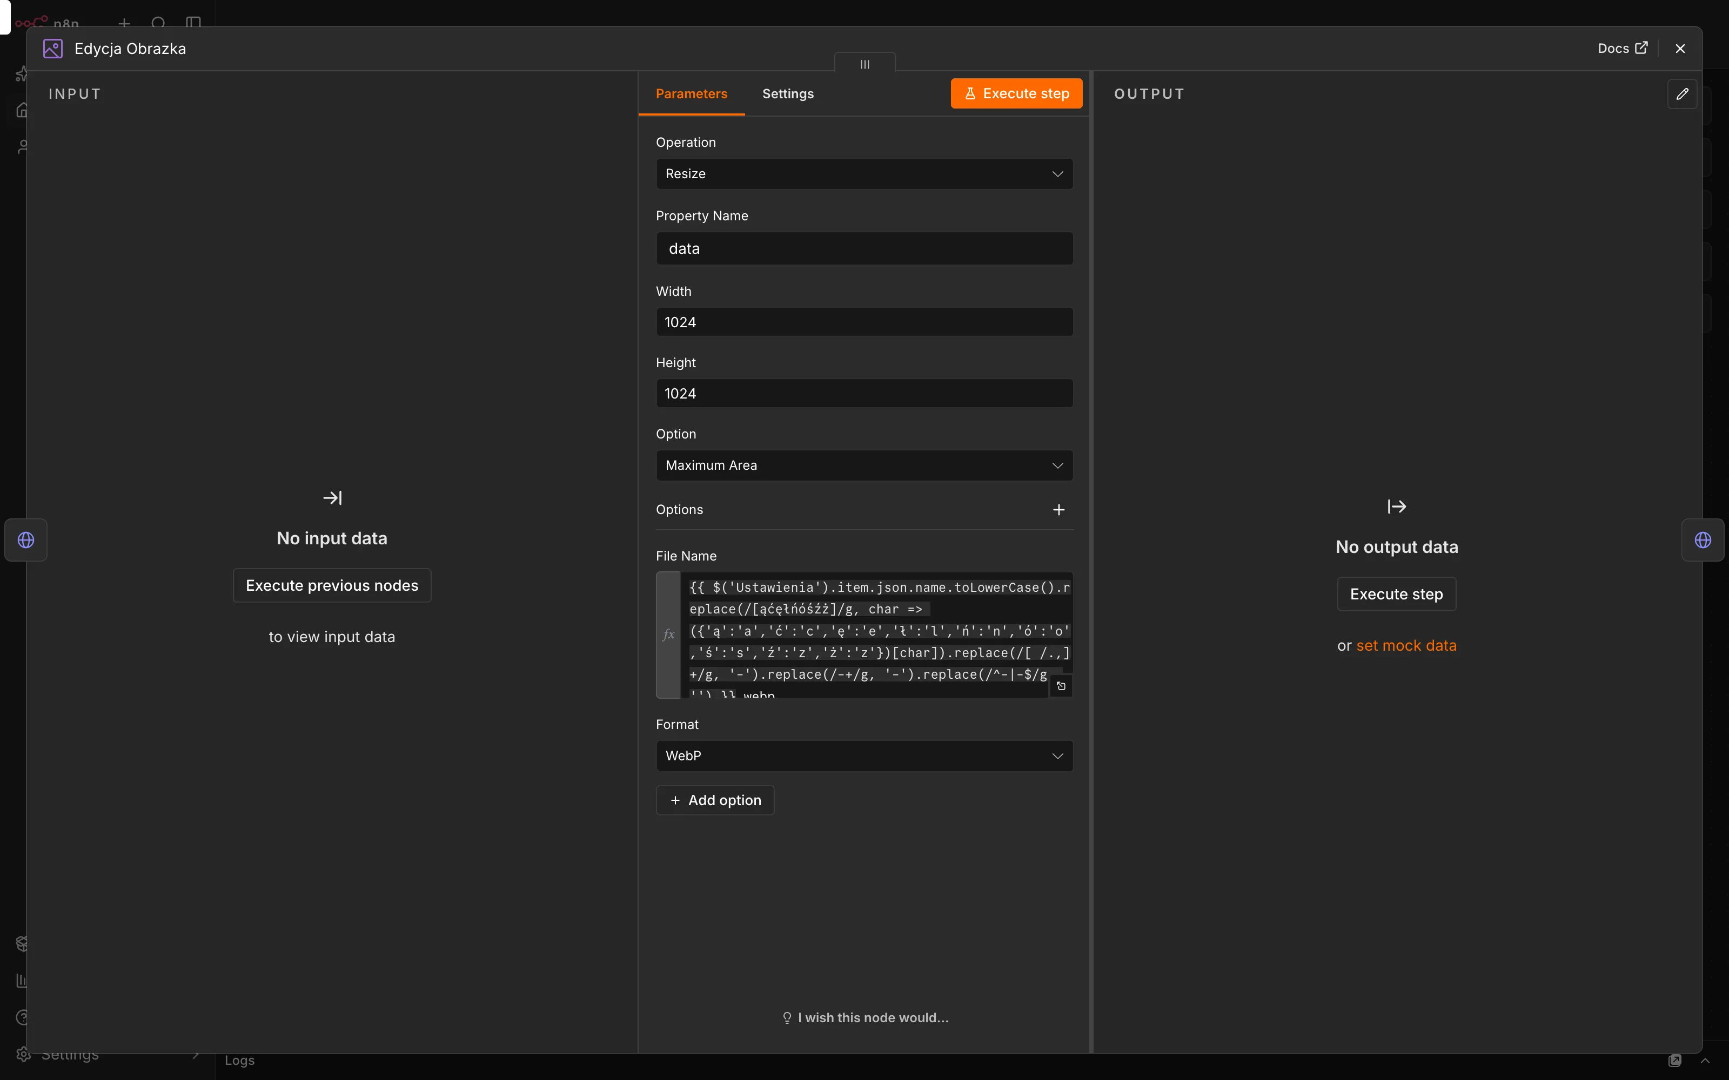Viewport: 1729px width, 1080px height.
Task: Click the Property Name field with data
Action: (x=864, y=248)
